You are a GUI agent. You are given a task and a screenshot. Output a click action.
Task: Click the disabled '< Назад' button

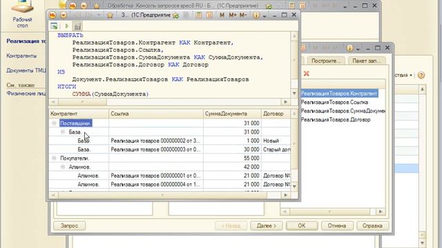[231, 226]
